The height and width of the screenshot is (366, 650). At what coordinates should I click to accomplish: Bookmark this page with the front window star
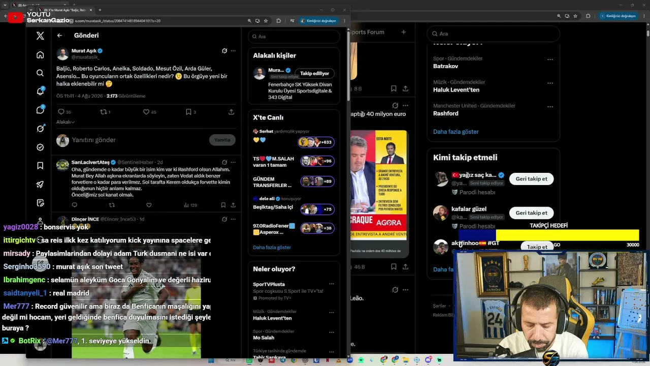[x=266, y=21]
